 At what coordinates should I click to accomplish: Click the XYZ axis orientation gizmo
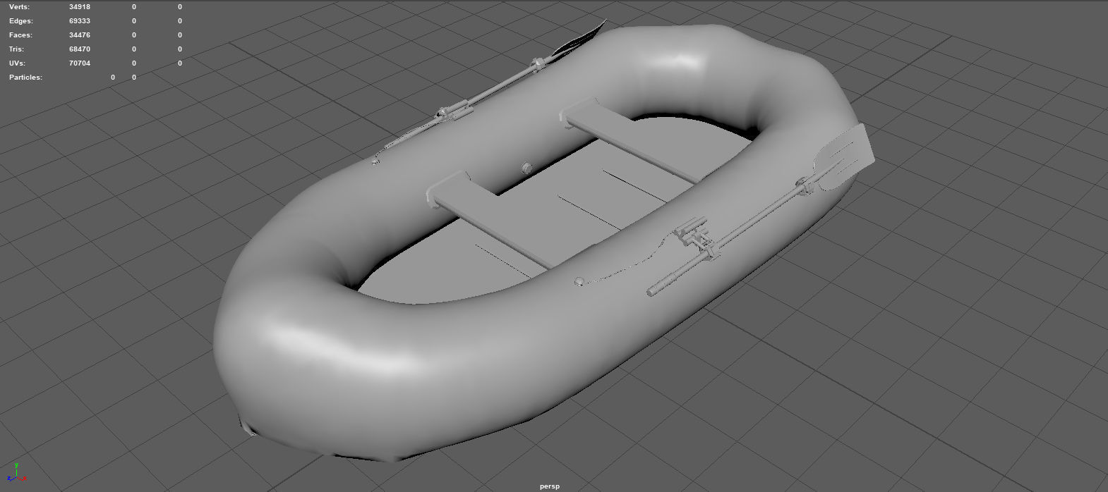coord(16,472)
